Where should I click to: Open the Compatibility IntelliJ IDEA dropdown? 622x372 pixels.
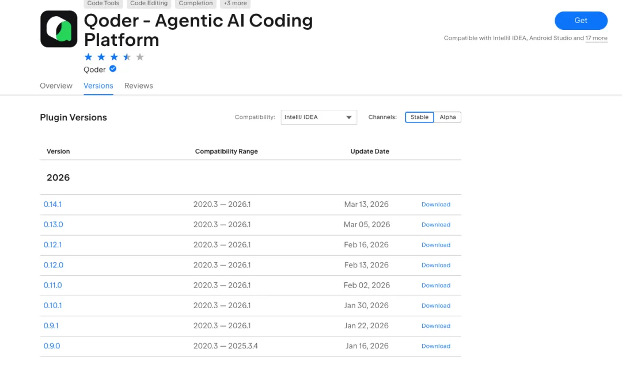[318, 117]
